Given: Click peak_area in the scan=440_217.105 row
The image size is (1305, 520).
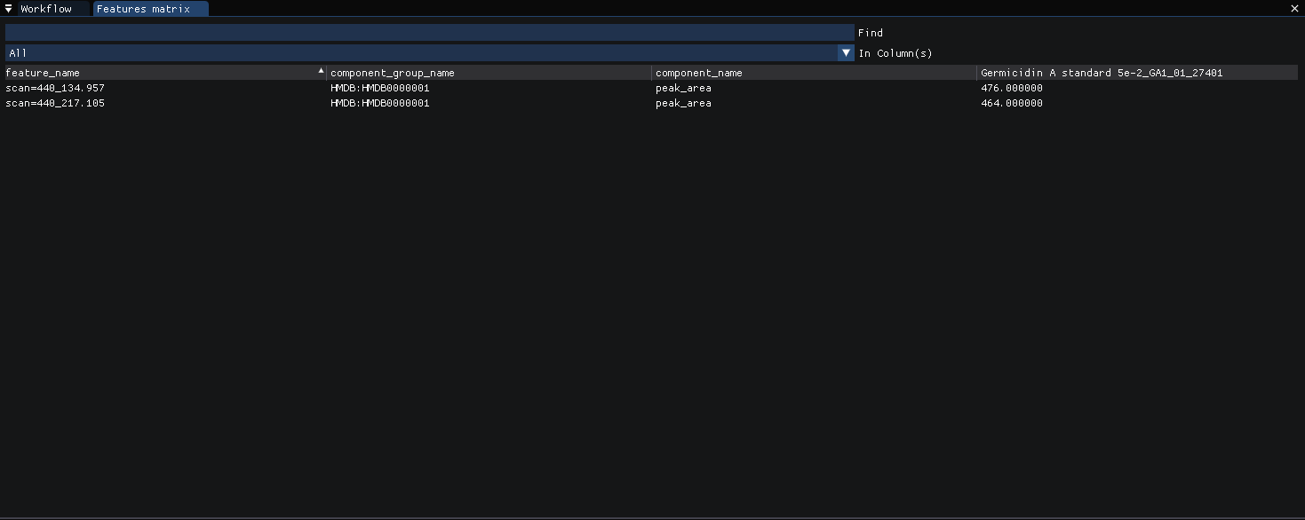Looking at the screenshot, I should (x=683, y=103).
